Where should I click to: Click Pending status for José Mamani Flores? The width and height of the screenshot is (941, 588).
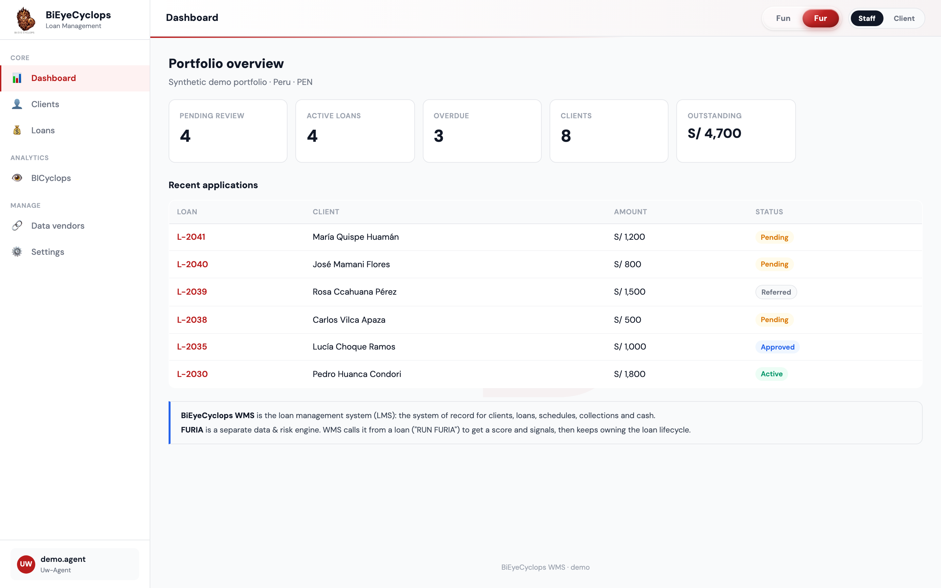(774, 265)
